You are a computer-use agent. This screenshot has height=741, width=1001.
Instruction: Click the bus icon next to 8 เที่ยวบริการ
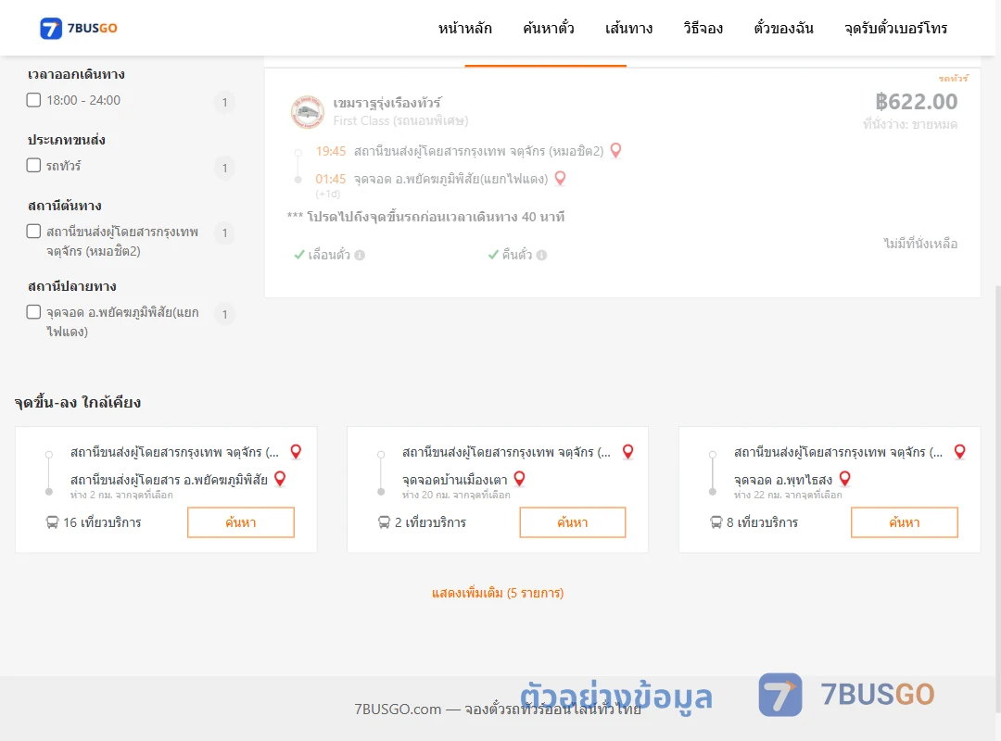tap(716, 522)
